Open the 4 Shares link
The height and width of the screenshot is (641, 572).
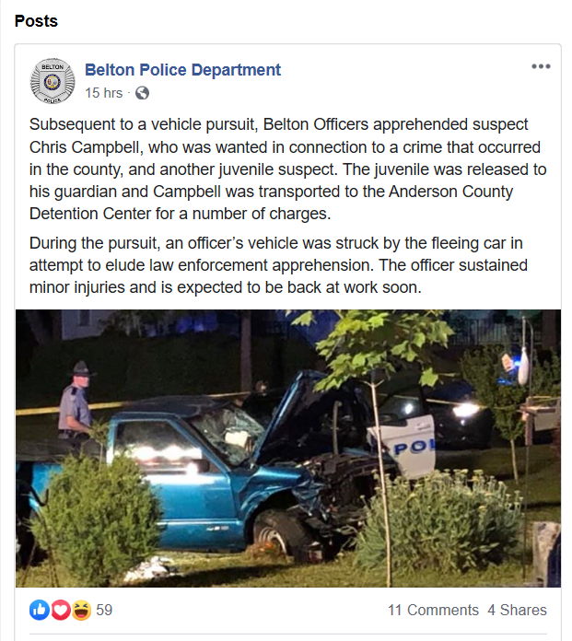pos(517,610)
